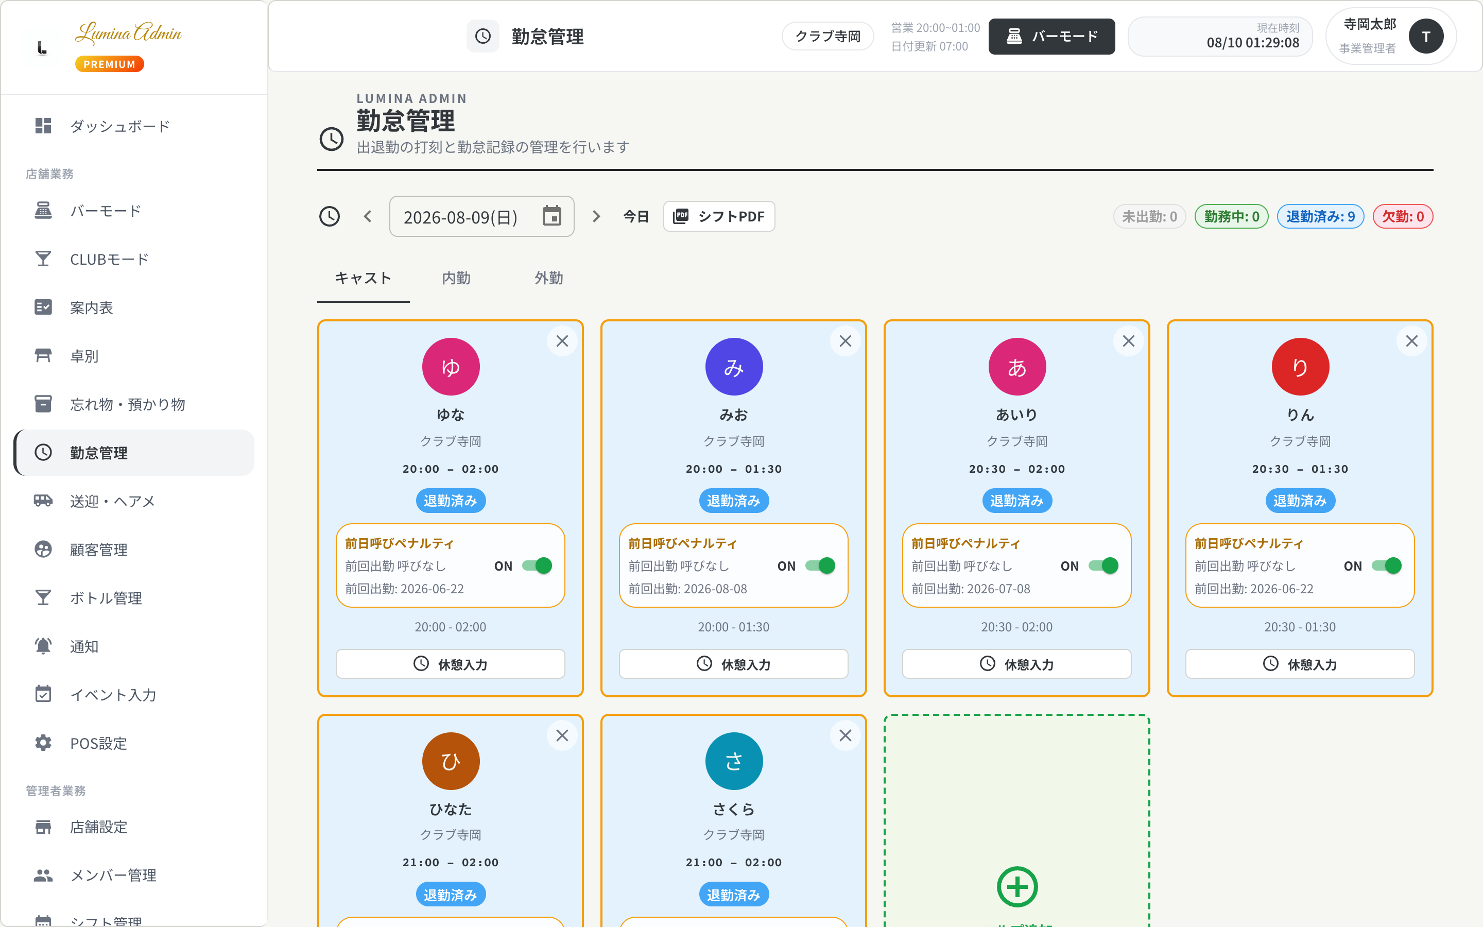
Task: Open ボトル管理 in the sidebar
Action: point(134,598)
